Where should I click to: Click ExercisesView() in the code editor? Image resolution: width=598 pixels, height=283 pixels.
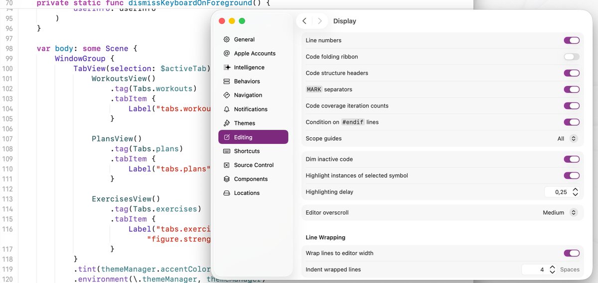pos(126,199)
